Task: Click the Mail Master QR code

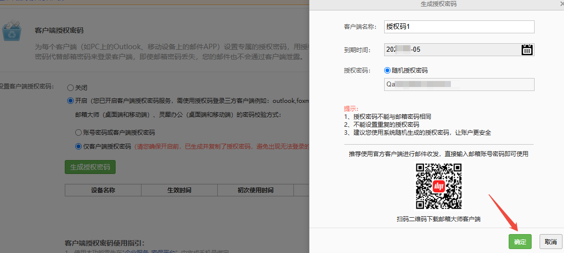Action: pos(438,186)
